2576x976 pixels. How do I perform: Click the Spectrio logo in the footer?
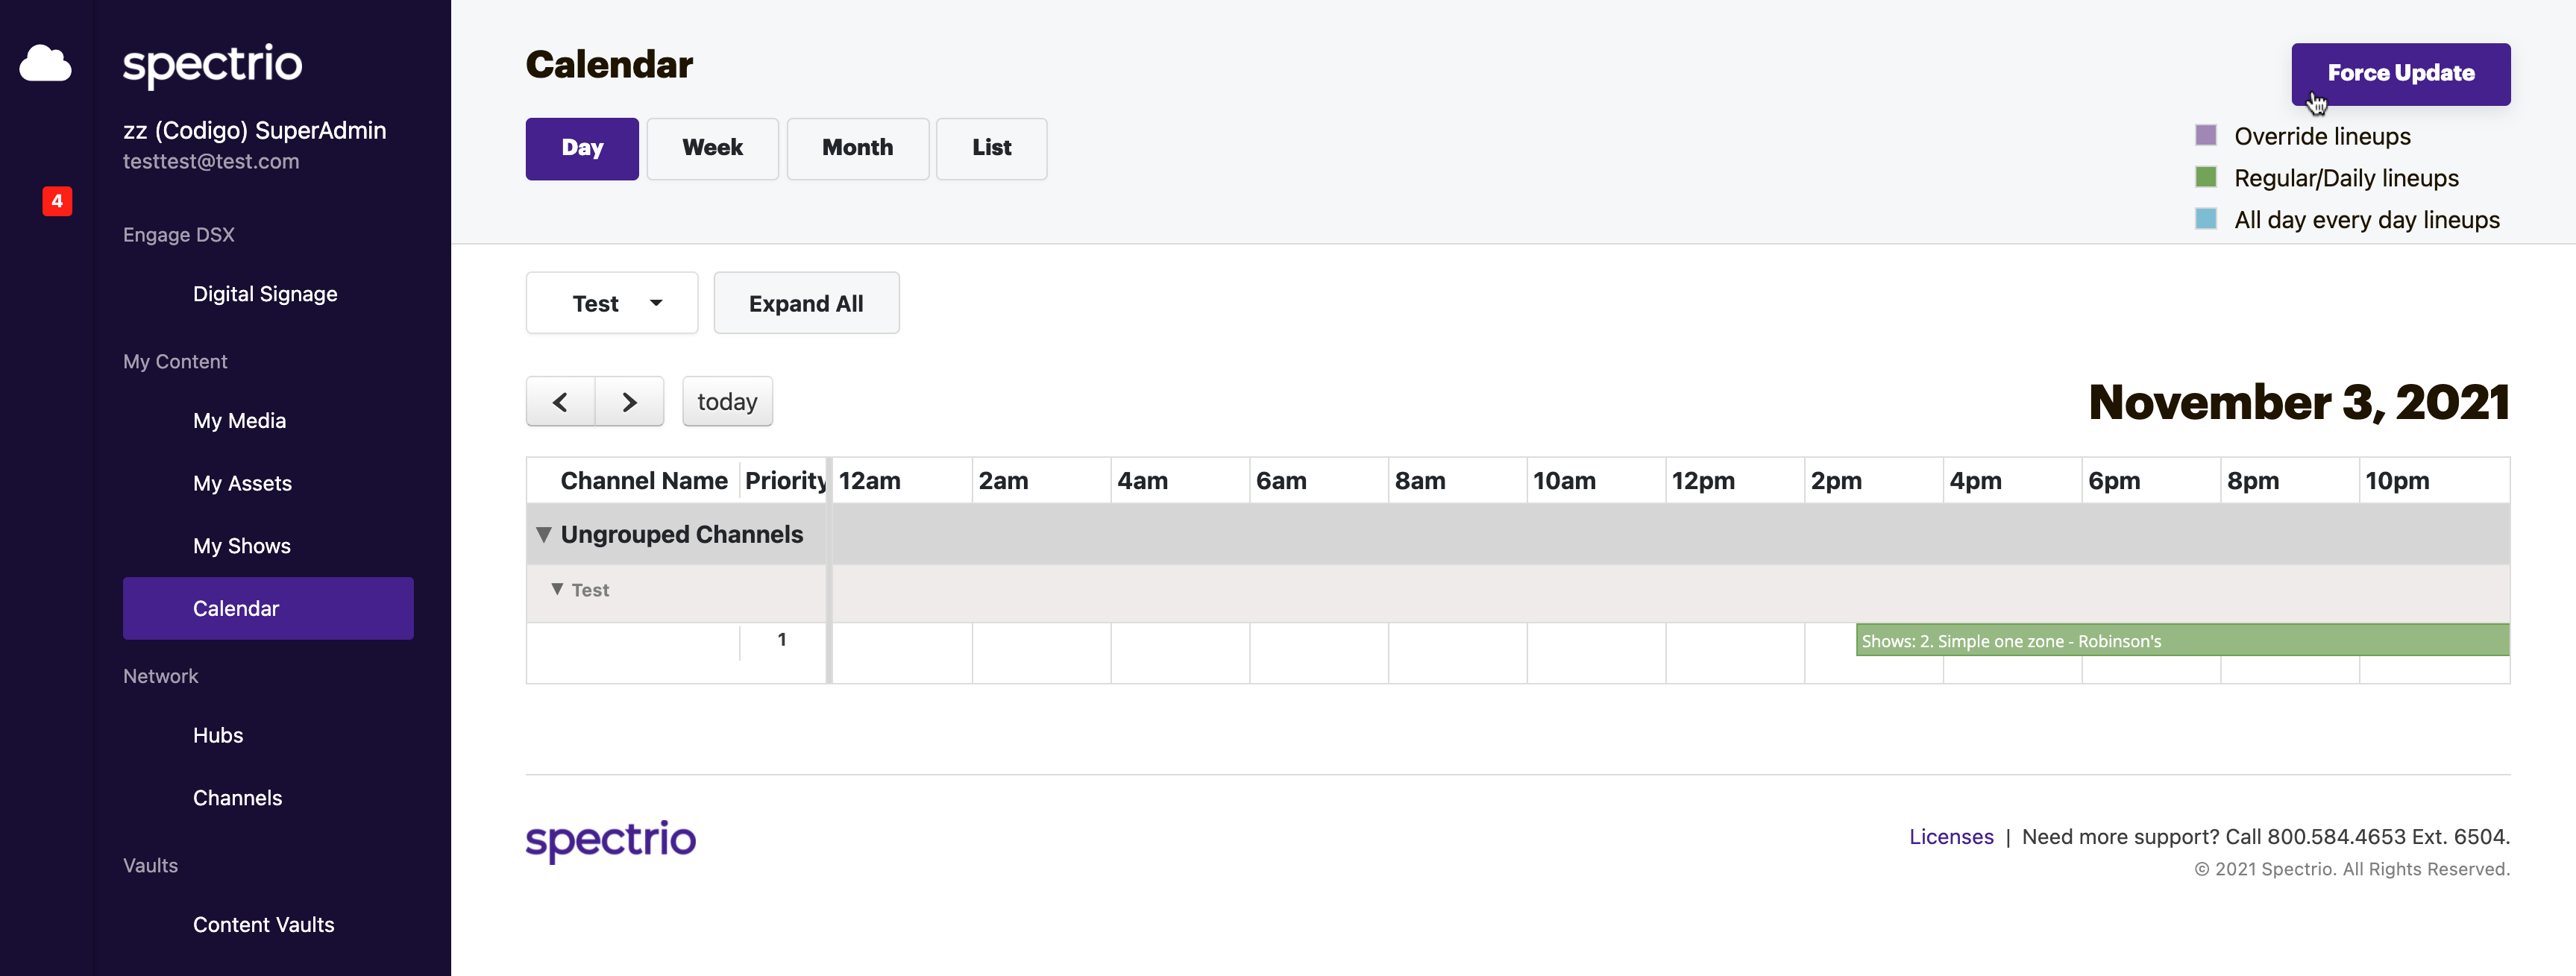pos(610,840)
